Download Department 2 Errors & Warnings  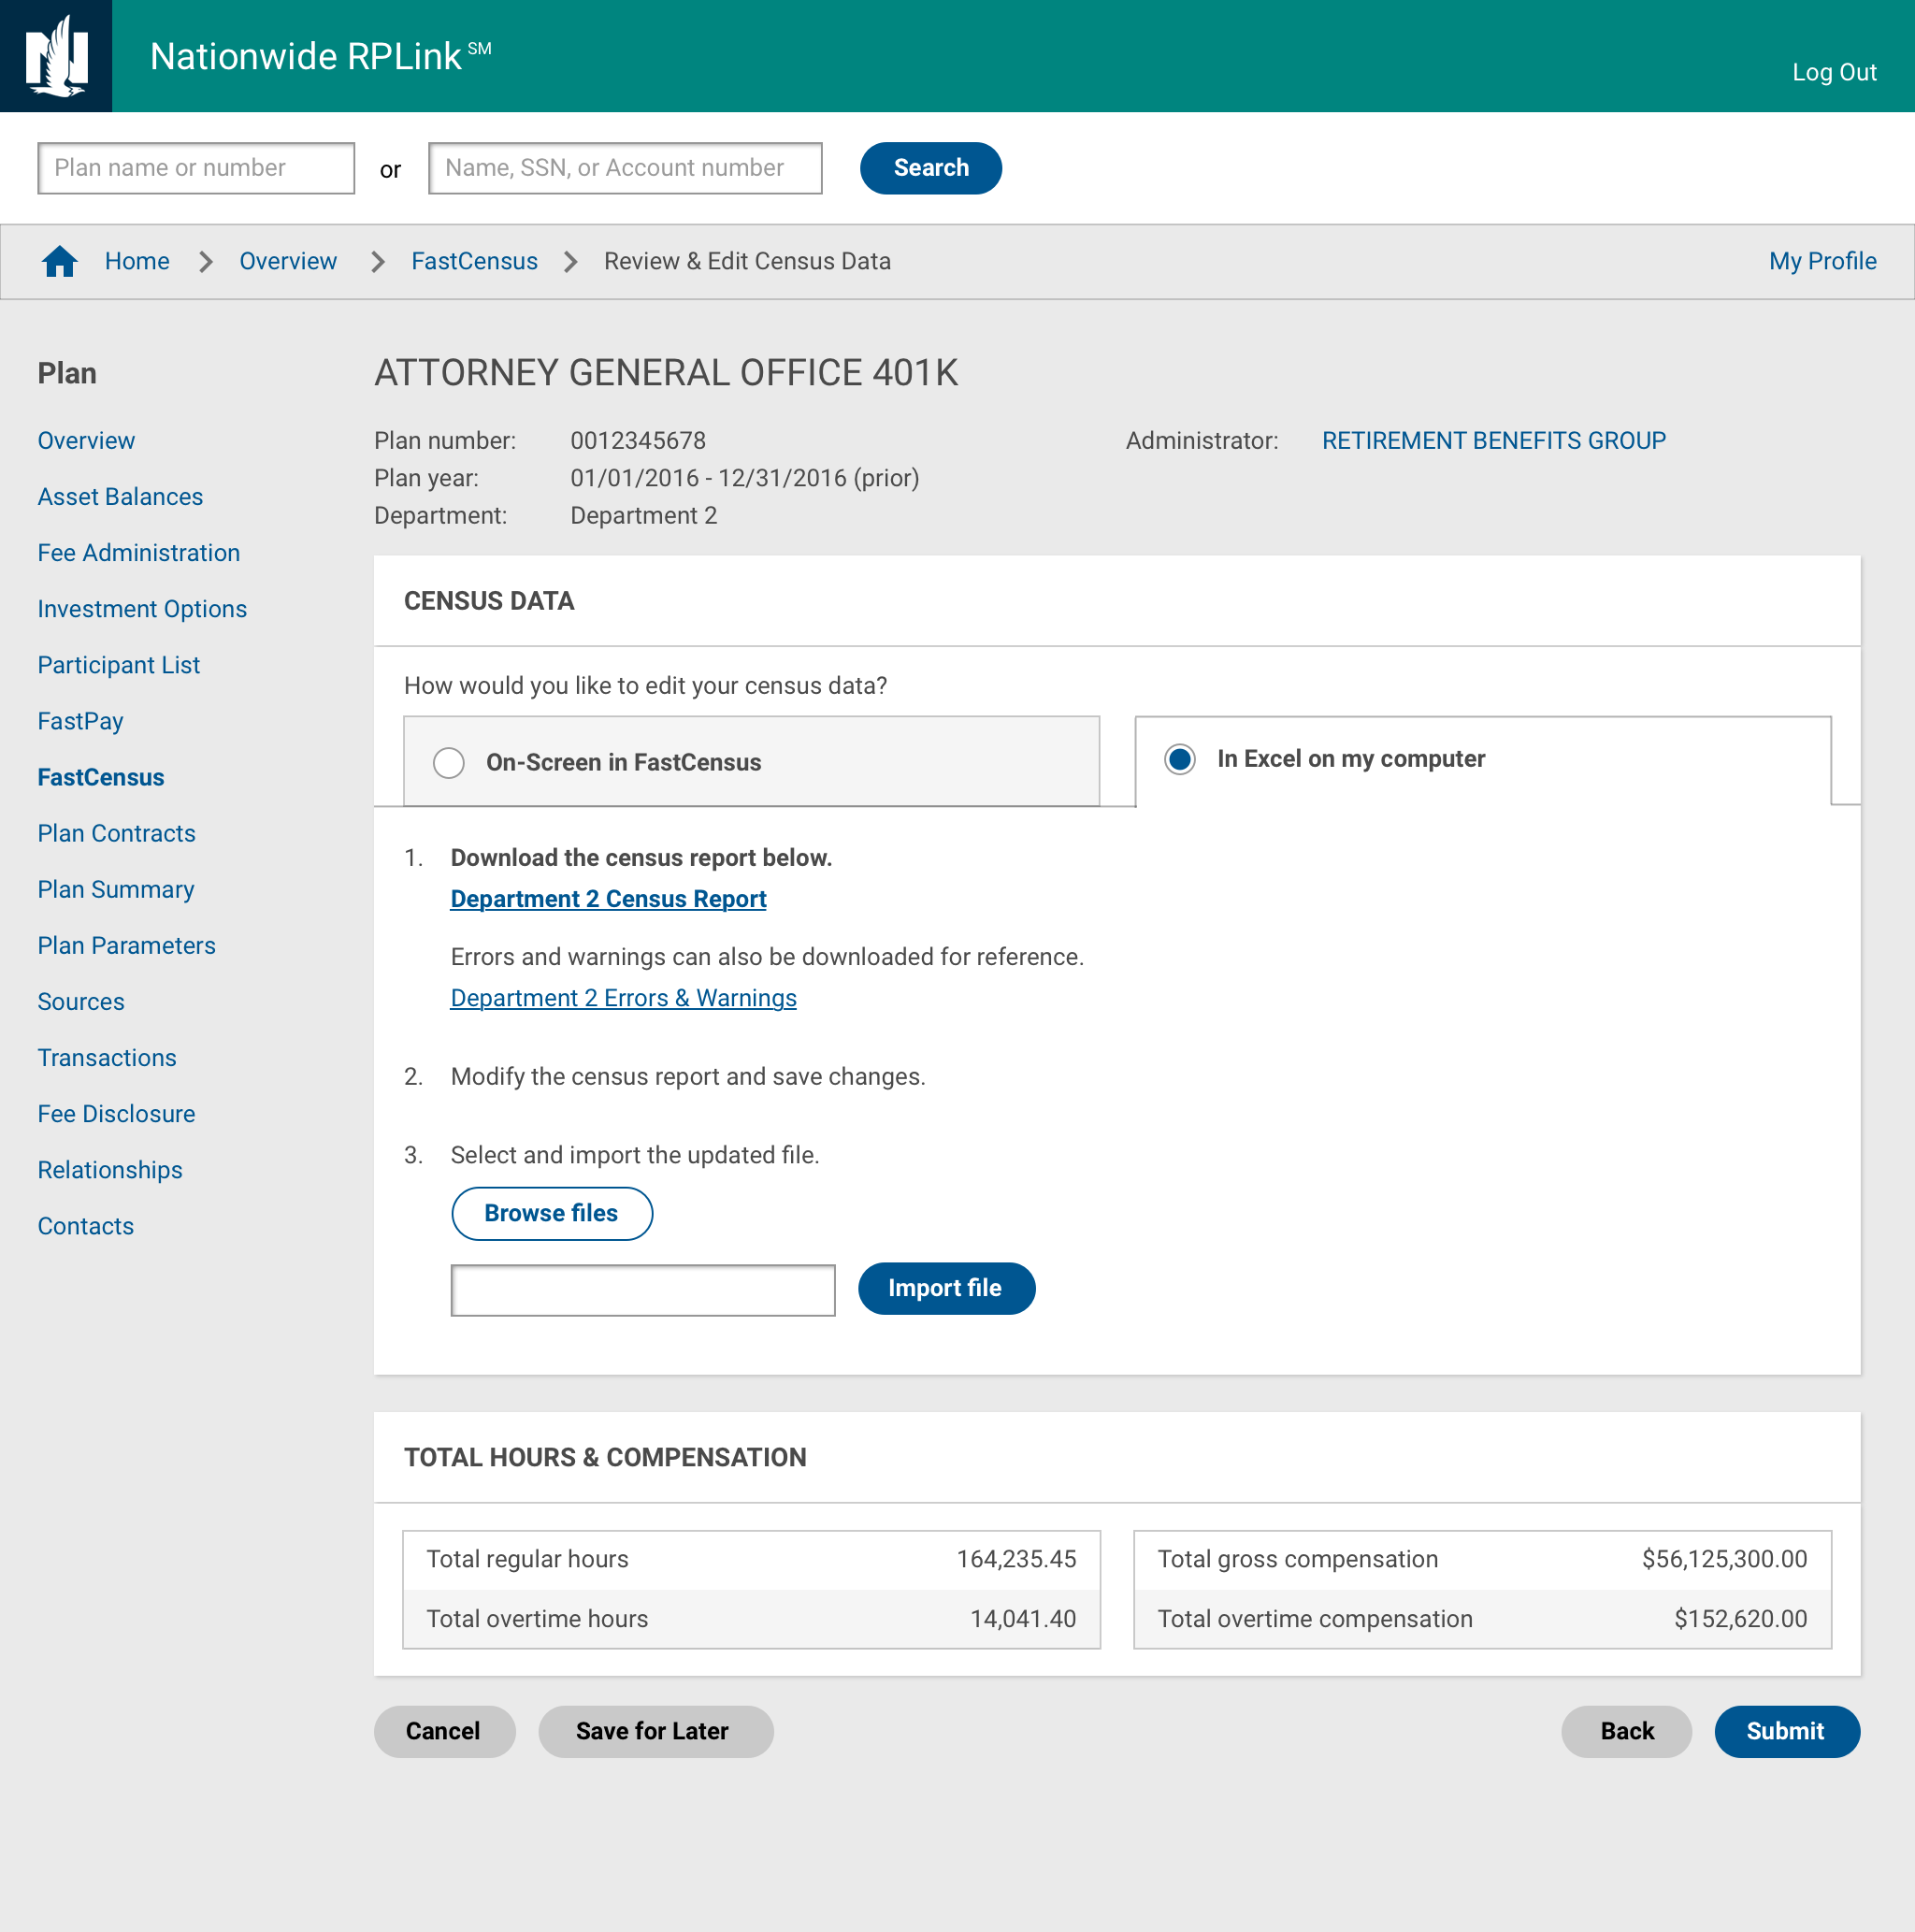623,998
